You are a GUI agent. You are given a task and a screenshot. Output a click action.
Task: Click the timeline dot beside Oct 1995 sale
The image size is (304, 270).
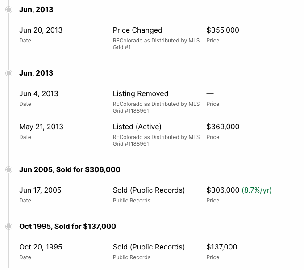tap(8, 227)
